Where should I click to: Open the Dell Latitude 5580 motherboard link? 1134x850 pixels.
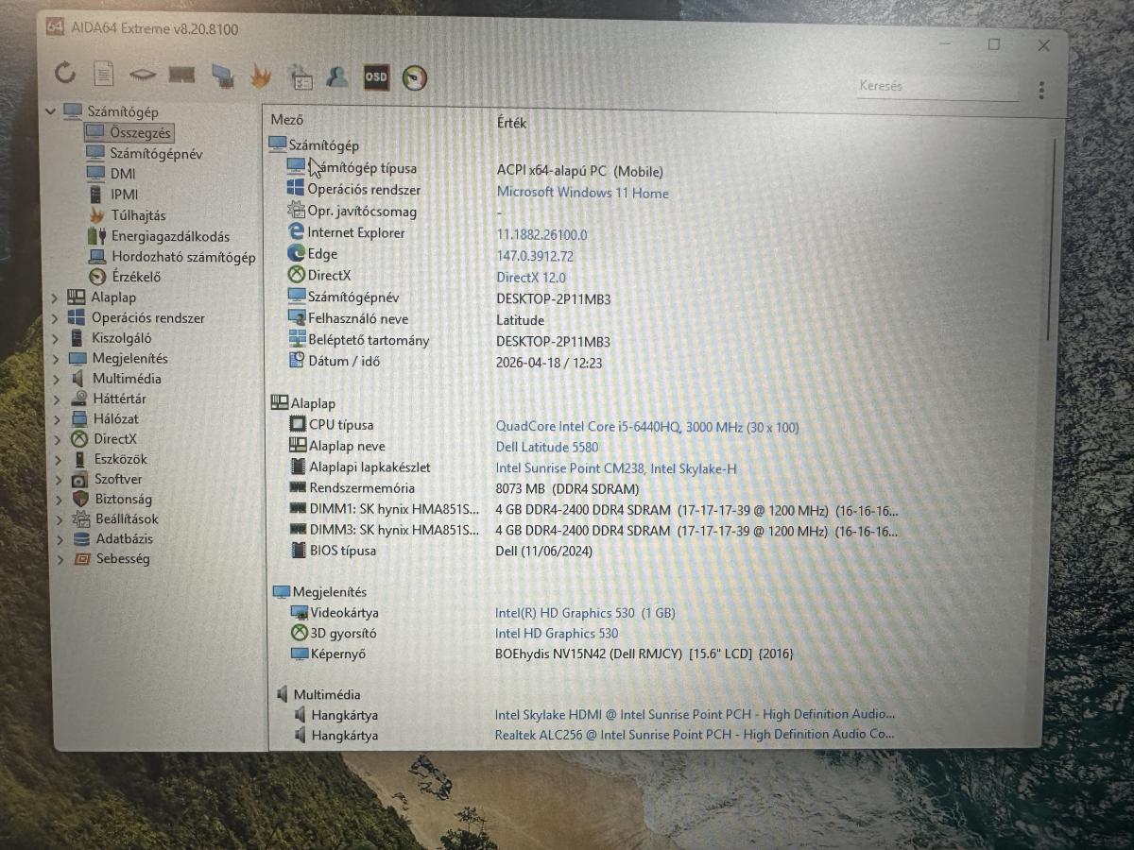coord(547,447)
